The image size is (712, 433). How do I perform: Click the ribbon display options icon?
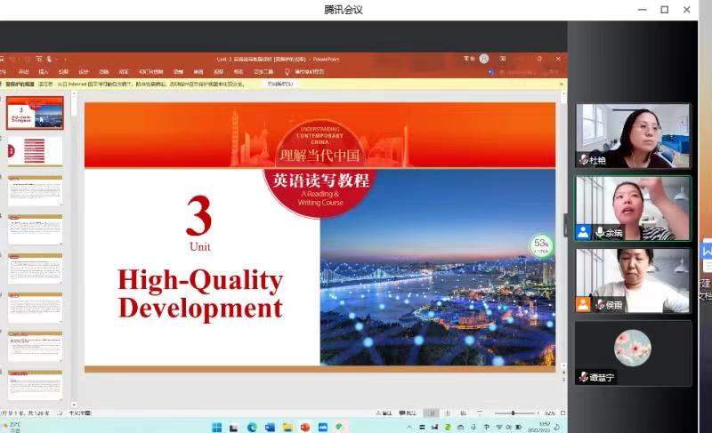click(503, 59)
